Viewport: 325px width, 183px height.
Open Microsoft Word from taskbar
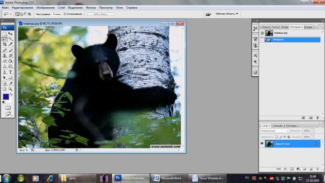[x=169, y=178]
